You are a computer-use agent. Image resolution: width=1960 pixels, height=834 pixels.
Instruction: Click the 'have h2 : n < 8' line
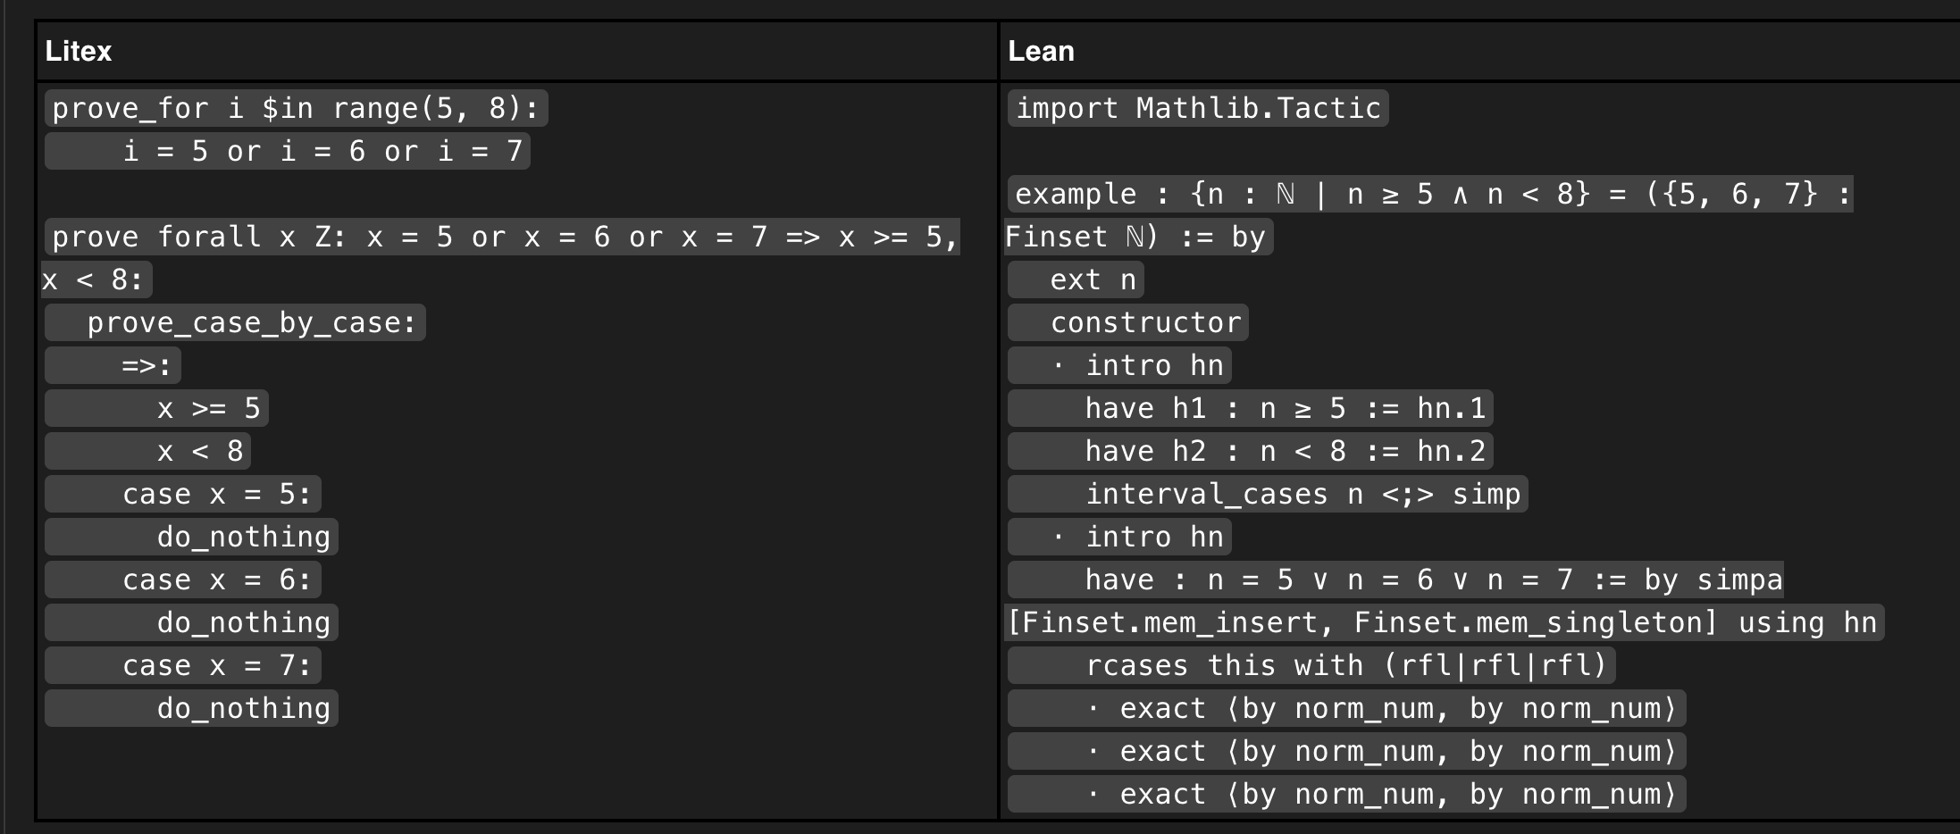1285,451
